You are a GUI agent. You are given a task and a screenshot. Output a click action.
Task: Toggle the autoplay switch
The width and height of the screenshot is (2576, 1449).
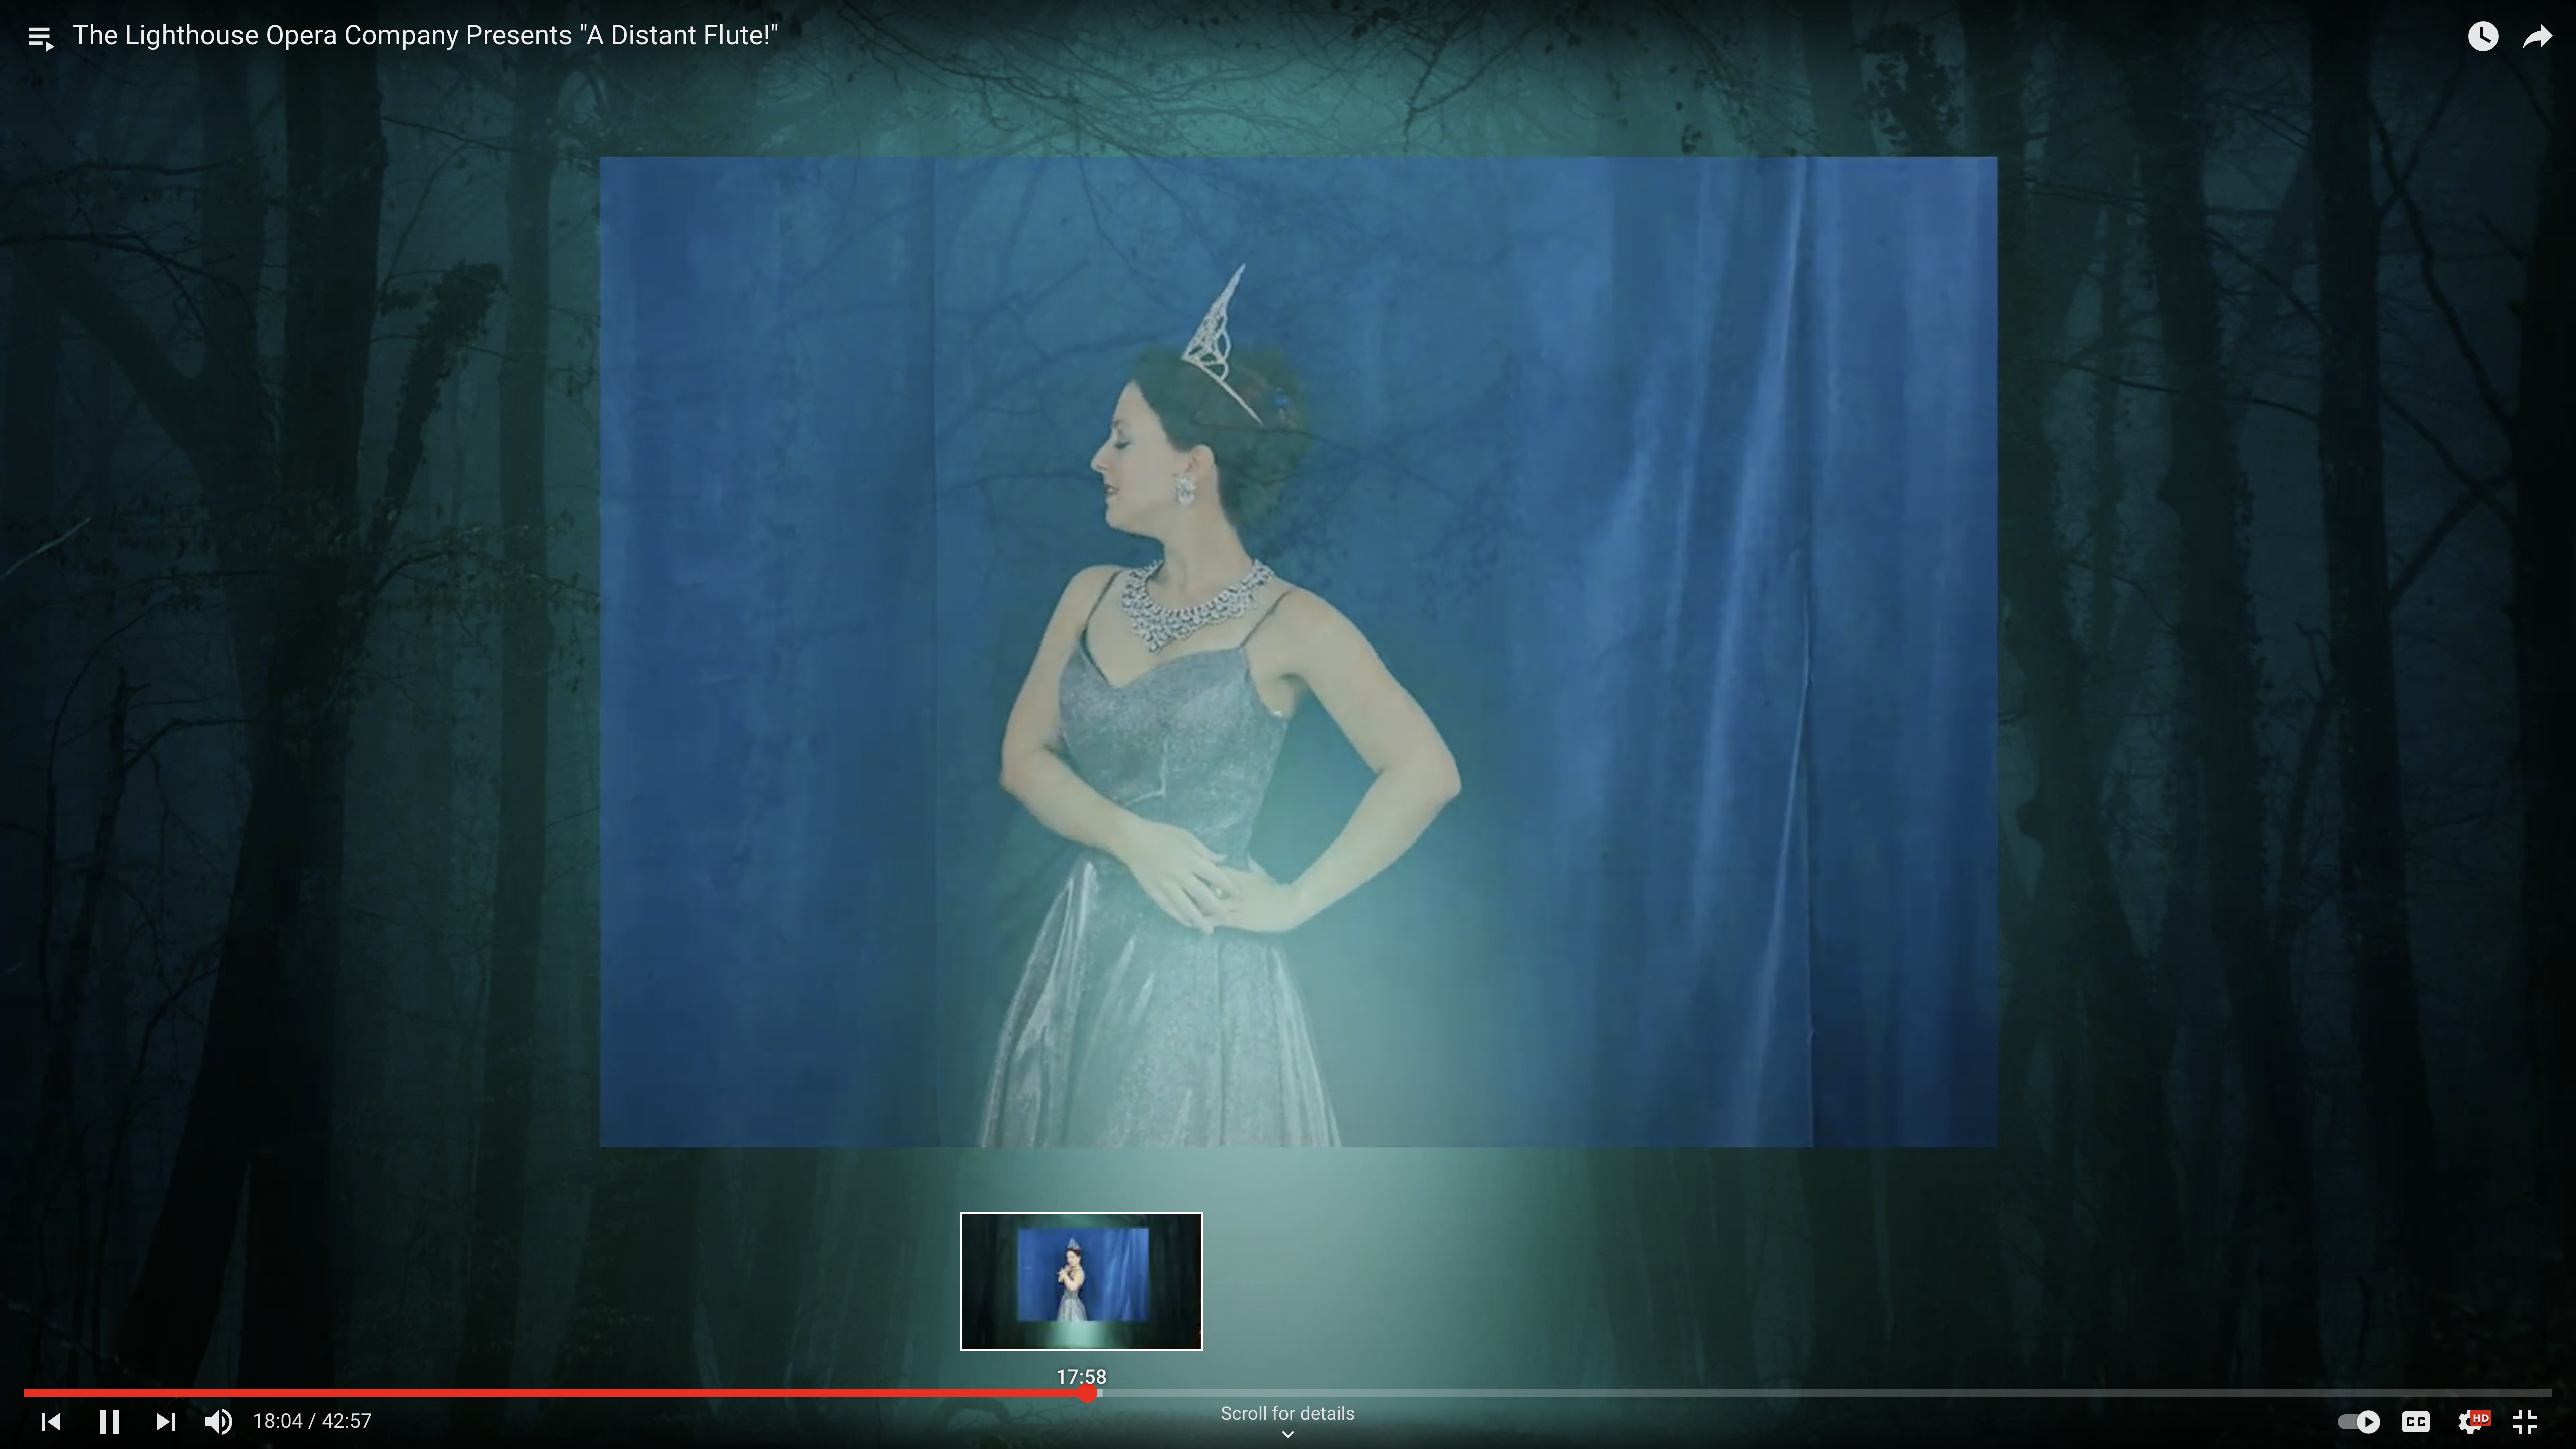click(x=2359, y=1421)
